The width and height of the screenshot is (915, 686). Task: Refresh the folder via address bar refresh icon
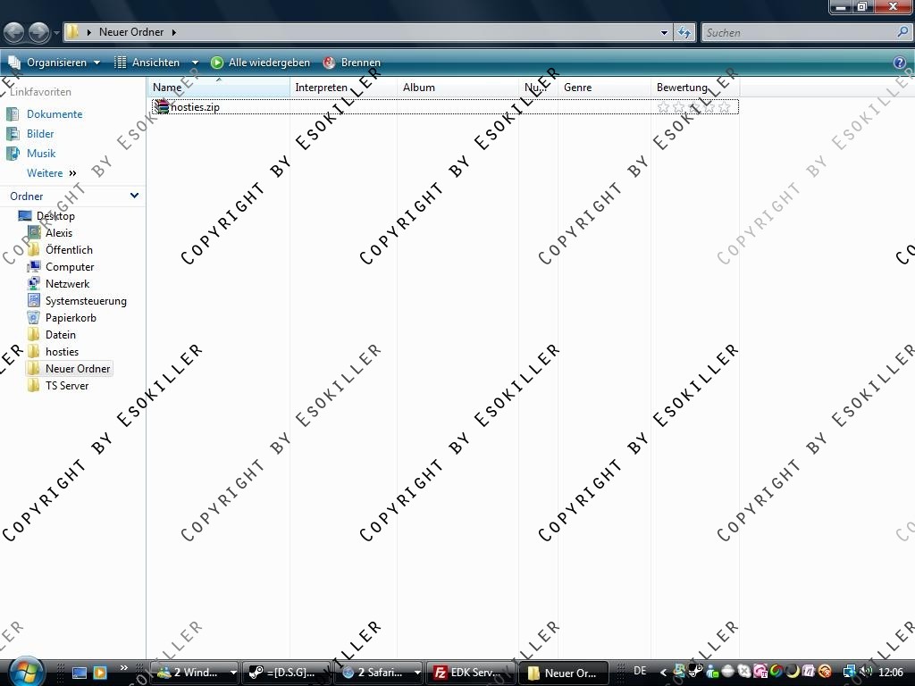coord(684,33)
